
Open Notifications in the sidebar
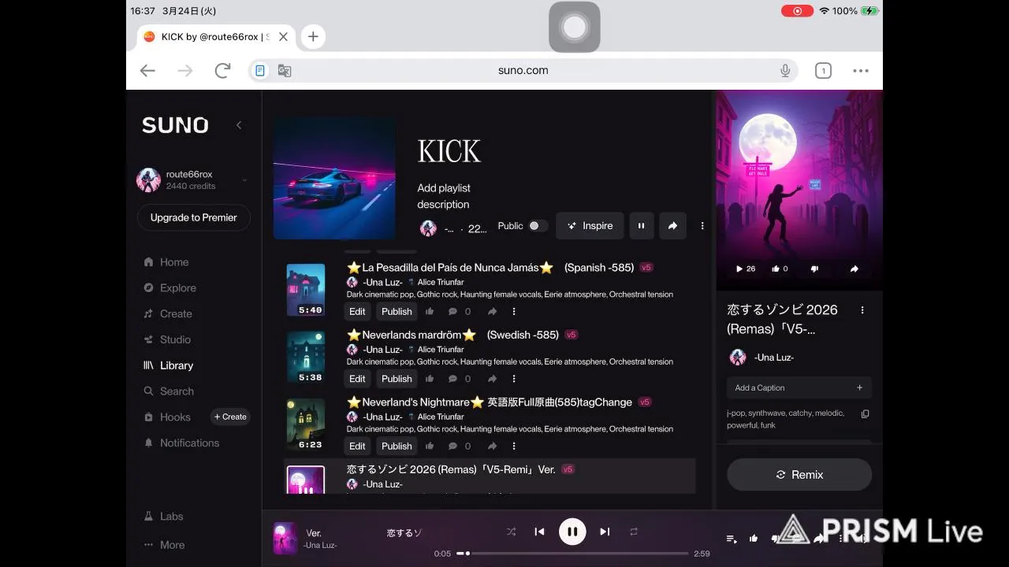tap(181, 443)
